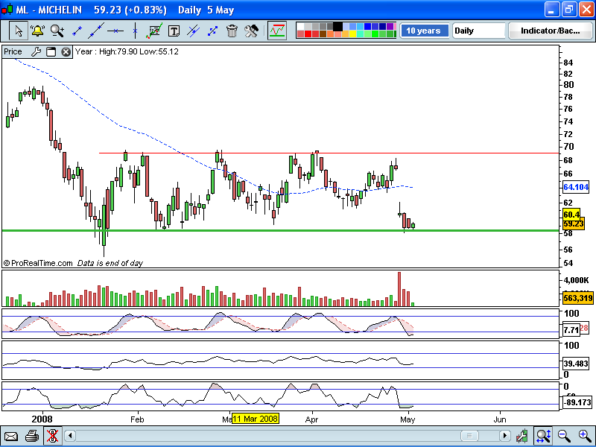Viewport: 596px width, 447px height.
Task: Click the horizontal scrollbar thumb
Action: pos(469,436)
